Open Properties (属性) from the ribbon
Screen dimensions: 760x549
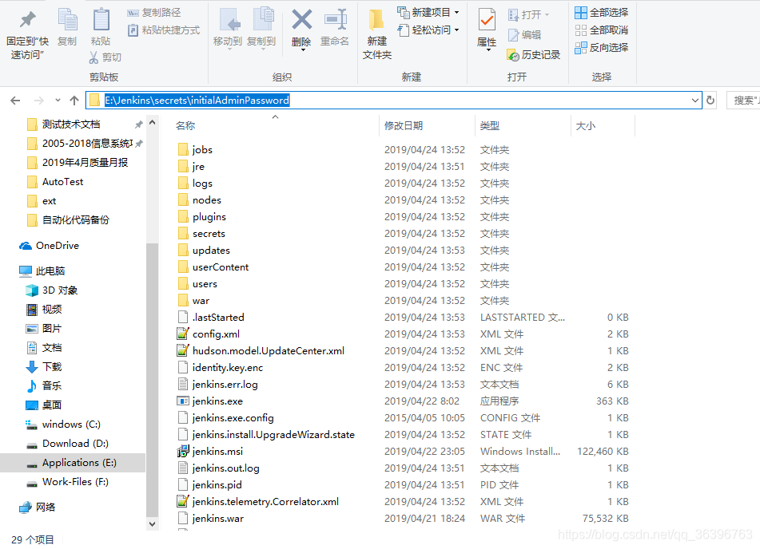(x=487, y=28)
